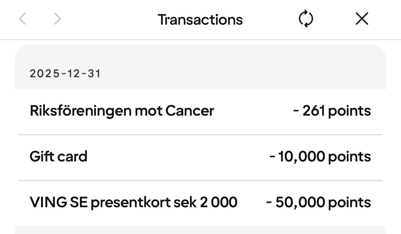Open the Riksföreningen mot Cancer transaction
This screenshot has width=401, height=234.
point(122,111)
